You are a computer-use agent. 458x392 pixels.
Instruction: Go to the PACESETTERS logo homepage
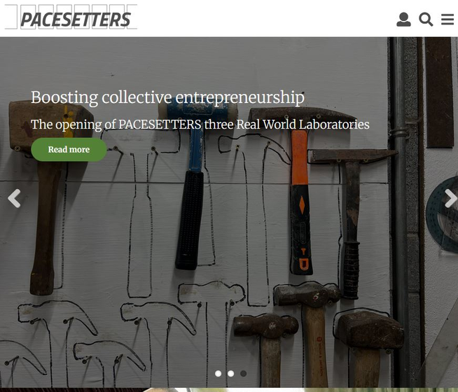coord(71,17)
